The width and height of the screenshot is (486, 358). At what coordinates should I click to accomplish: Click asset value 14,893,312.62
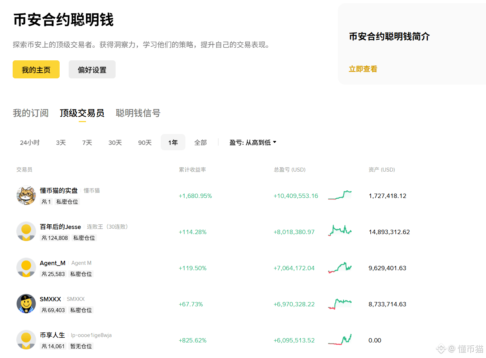[x=389, y=232]
